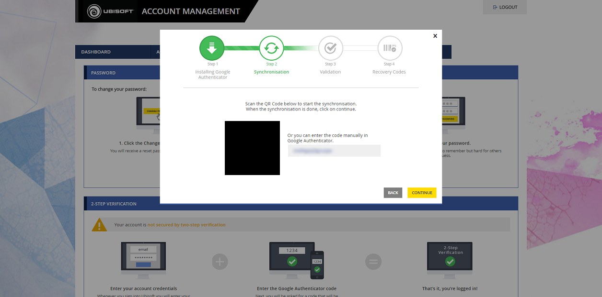The width and height of the screenshot is (602, 297).
Task: Click the Step 4 recovery codes barcode icon
Action: click(x=390, y=48)
